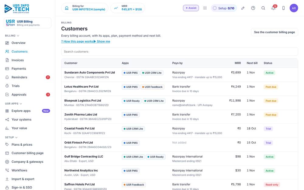Open Lotus Healthcare Pvt Ltd customer

click(x=81, y=86)
